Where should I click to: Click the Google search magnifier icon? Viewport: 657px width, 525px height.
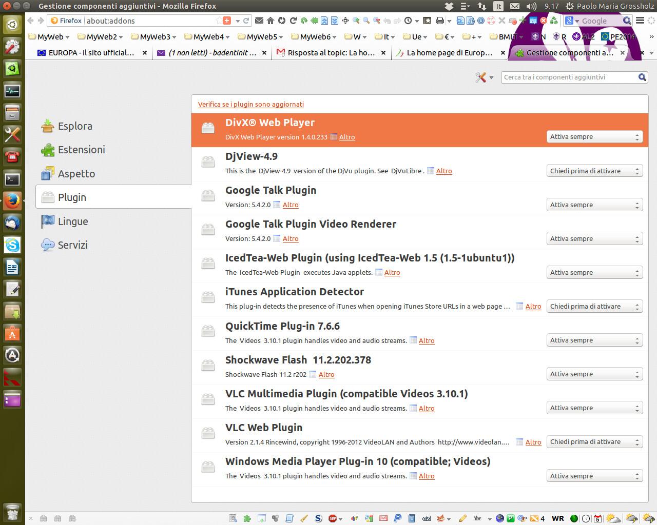[x=627, y=21]
